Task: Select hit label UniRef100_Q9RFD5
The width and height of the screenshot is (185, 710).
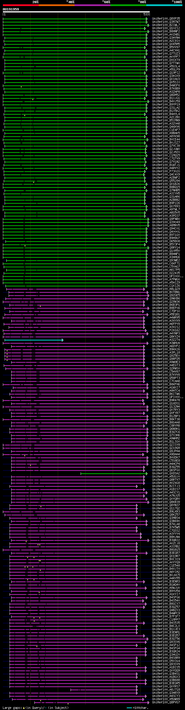Action: coord(166,359)
